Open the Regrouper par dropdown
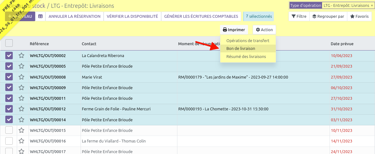 pos(328,17)
